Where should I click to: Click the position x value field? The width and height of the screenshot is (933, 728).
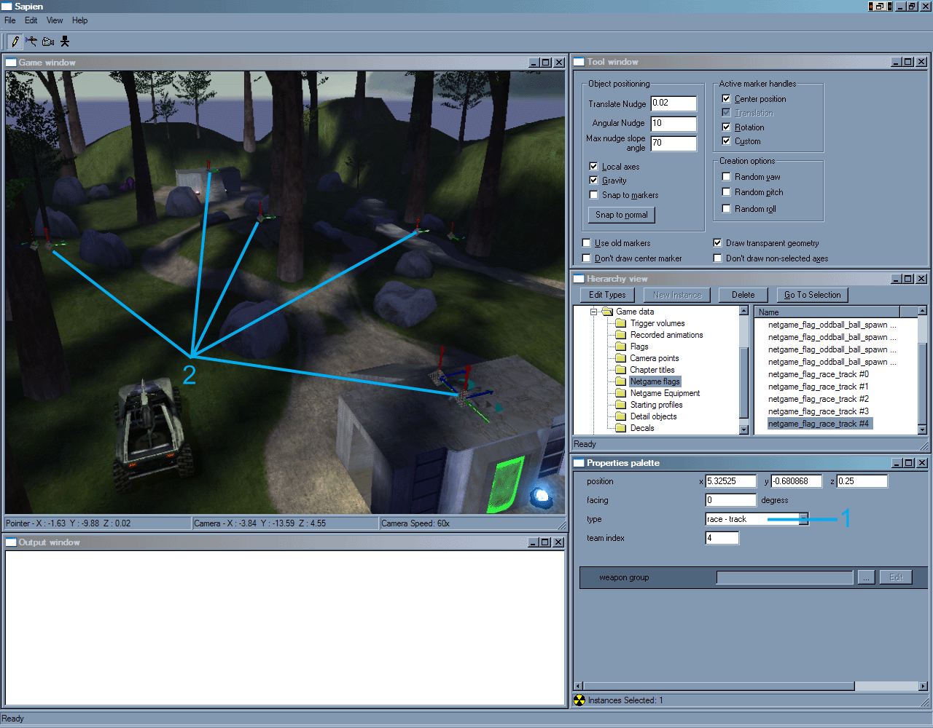(x=731, y=481)
